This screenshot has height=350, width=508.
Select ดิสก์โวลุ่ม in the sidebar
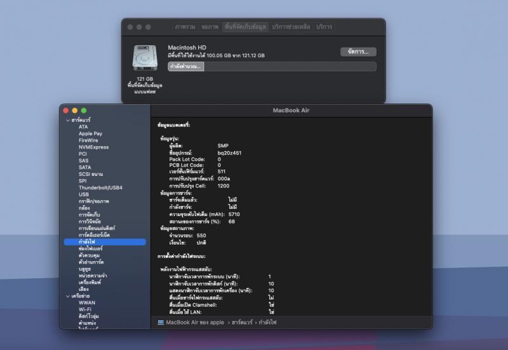[x=88, y=316]
